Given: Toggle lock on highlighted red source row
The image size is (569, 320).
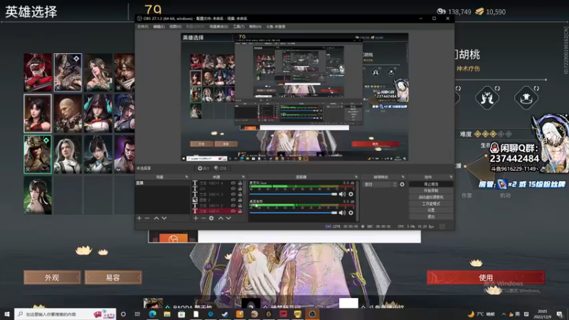Looking at the screenshot, I should click(240, 210).
